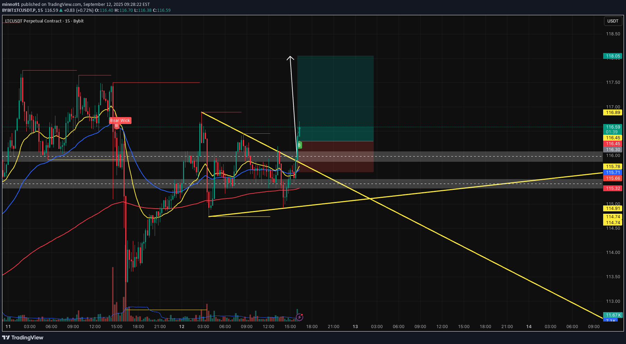The height and width of the screenshot is (344, 626).
Task: Select the 115.66 red price label
Action: (613, 178)
